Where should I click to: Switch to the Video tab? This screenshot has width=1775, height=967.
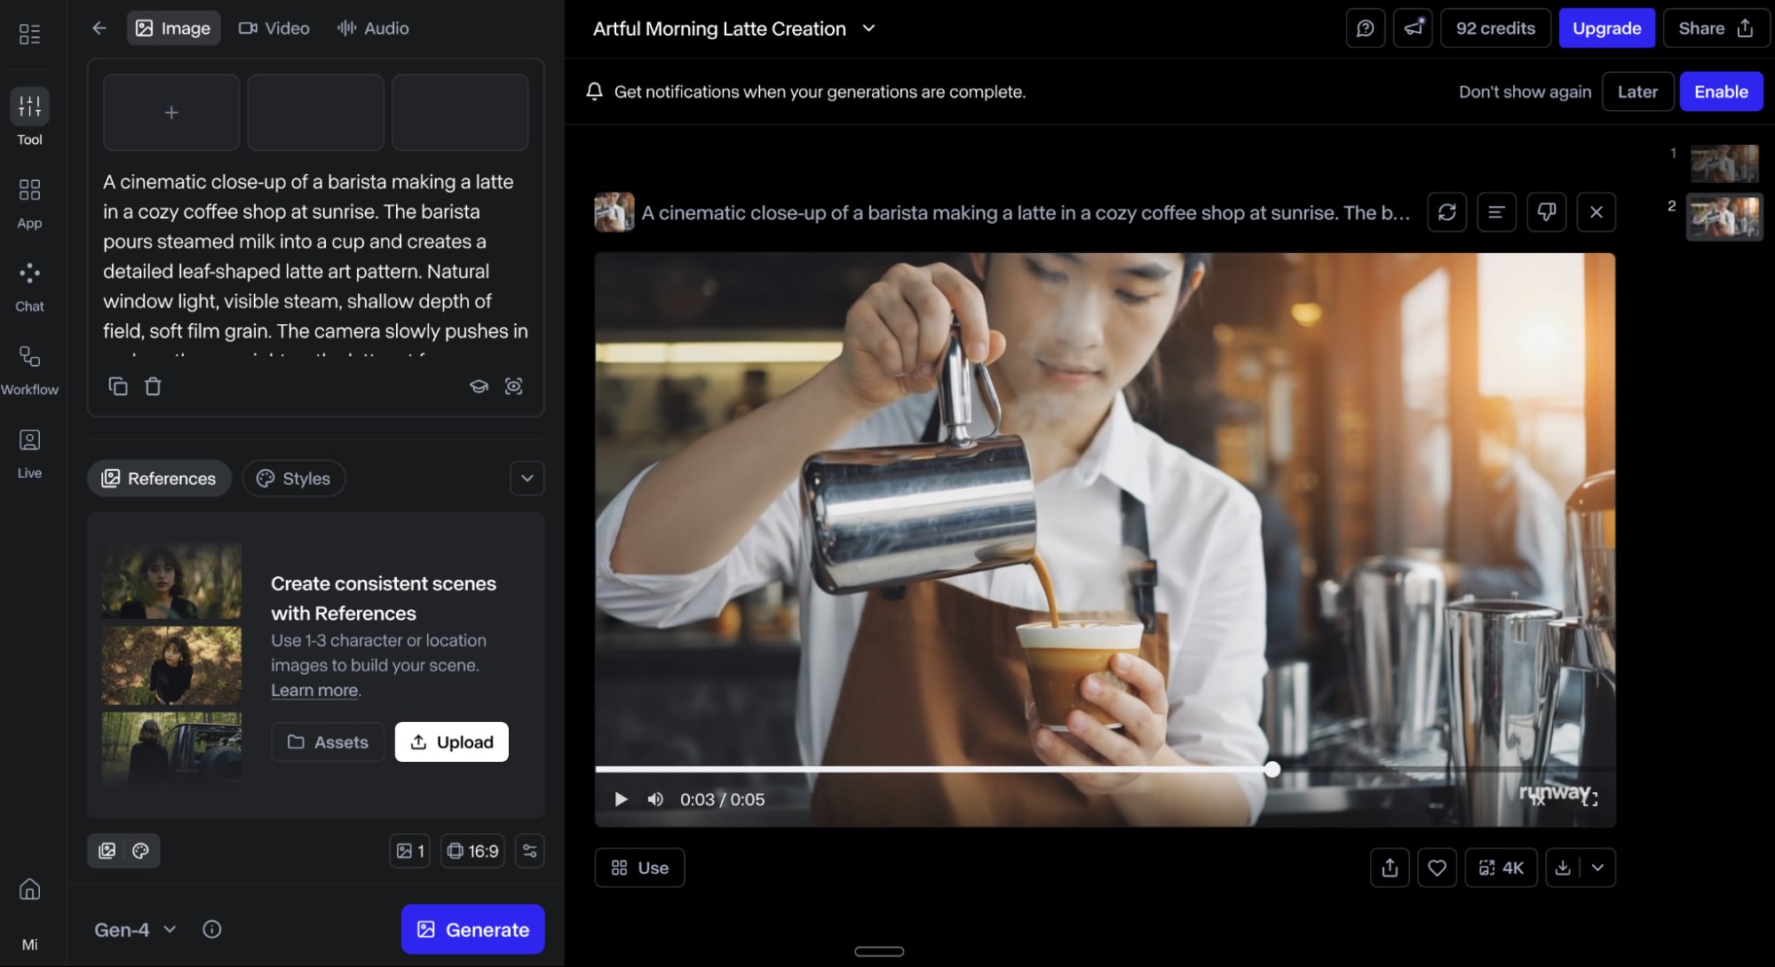273,28
